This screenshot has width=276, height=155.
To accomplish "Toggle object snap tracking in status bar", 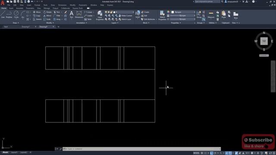I will [226, 153].
